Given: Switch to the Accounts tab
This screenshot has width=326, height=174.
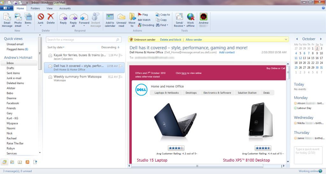Looking at the screenshot, I should pos(65,8).
